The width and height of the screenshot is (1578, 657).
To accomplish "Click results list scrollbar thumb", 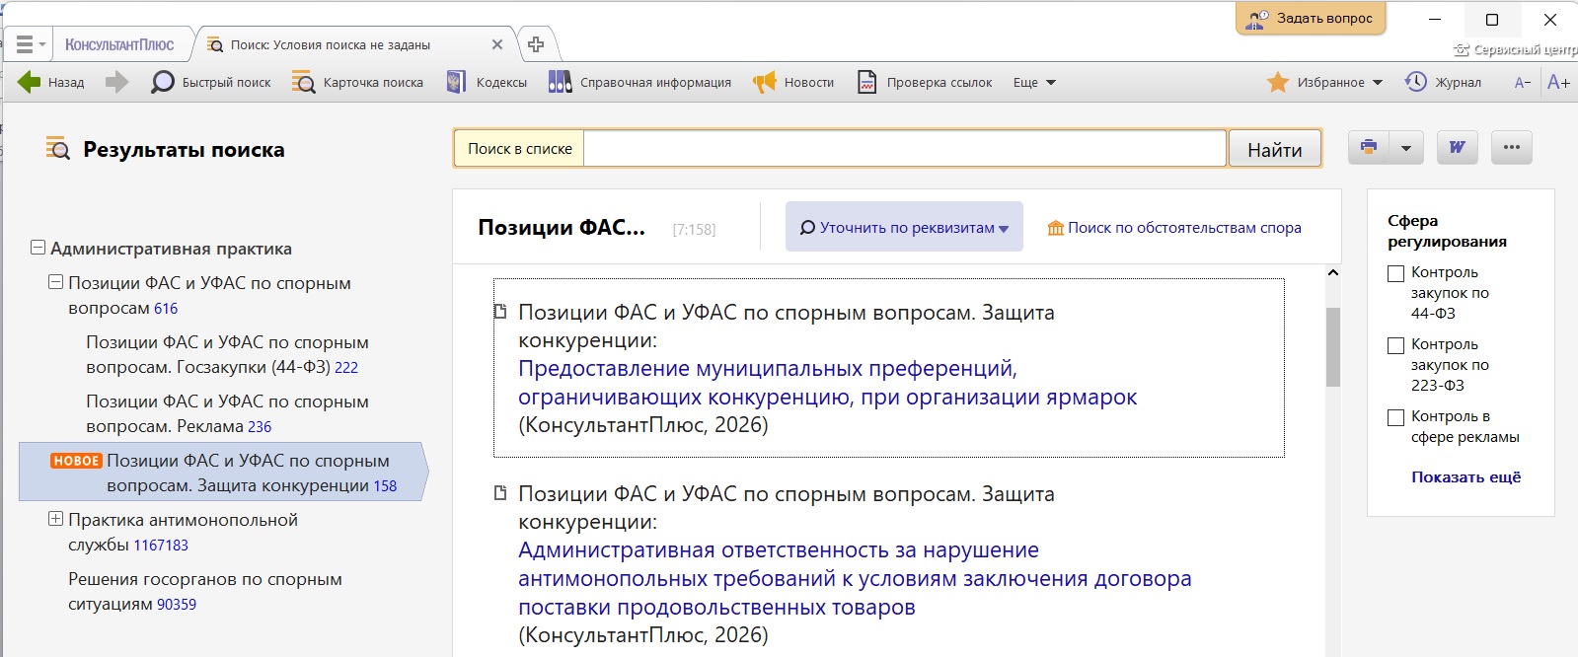I will [x=1333, y=347].
